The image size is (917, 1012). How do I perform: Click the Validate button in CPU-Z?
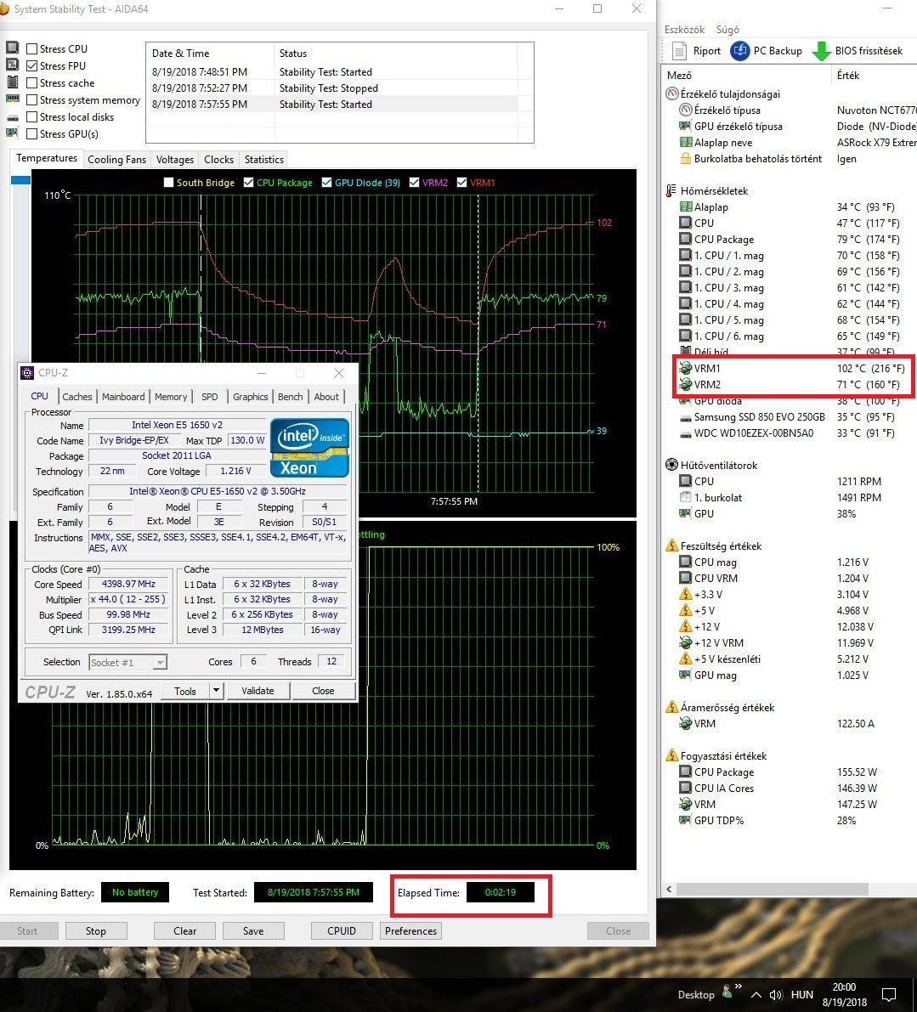coord(258,691)
